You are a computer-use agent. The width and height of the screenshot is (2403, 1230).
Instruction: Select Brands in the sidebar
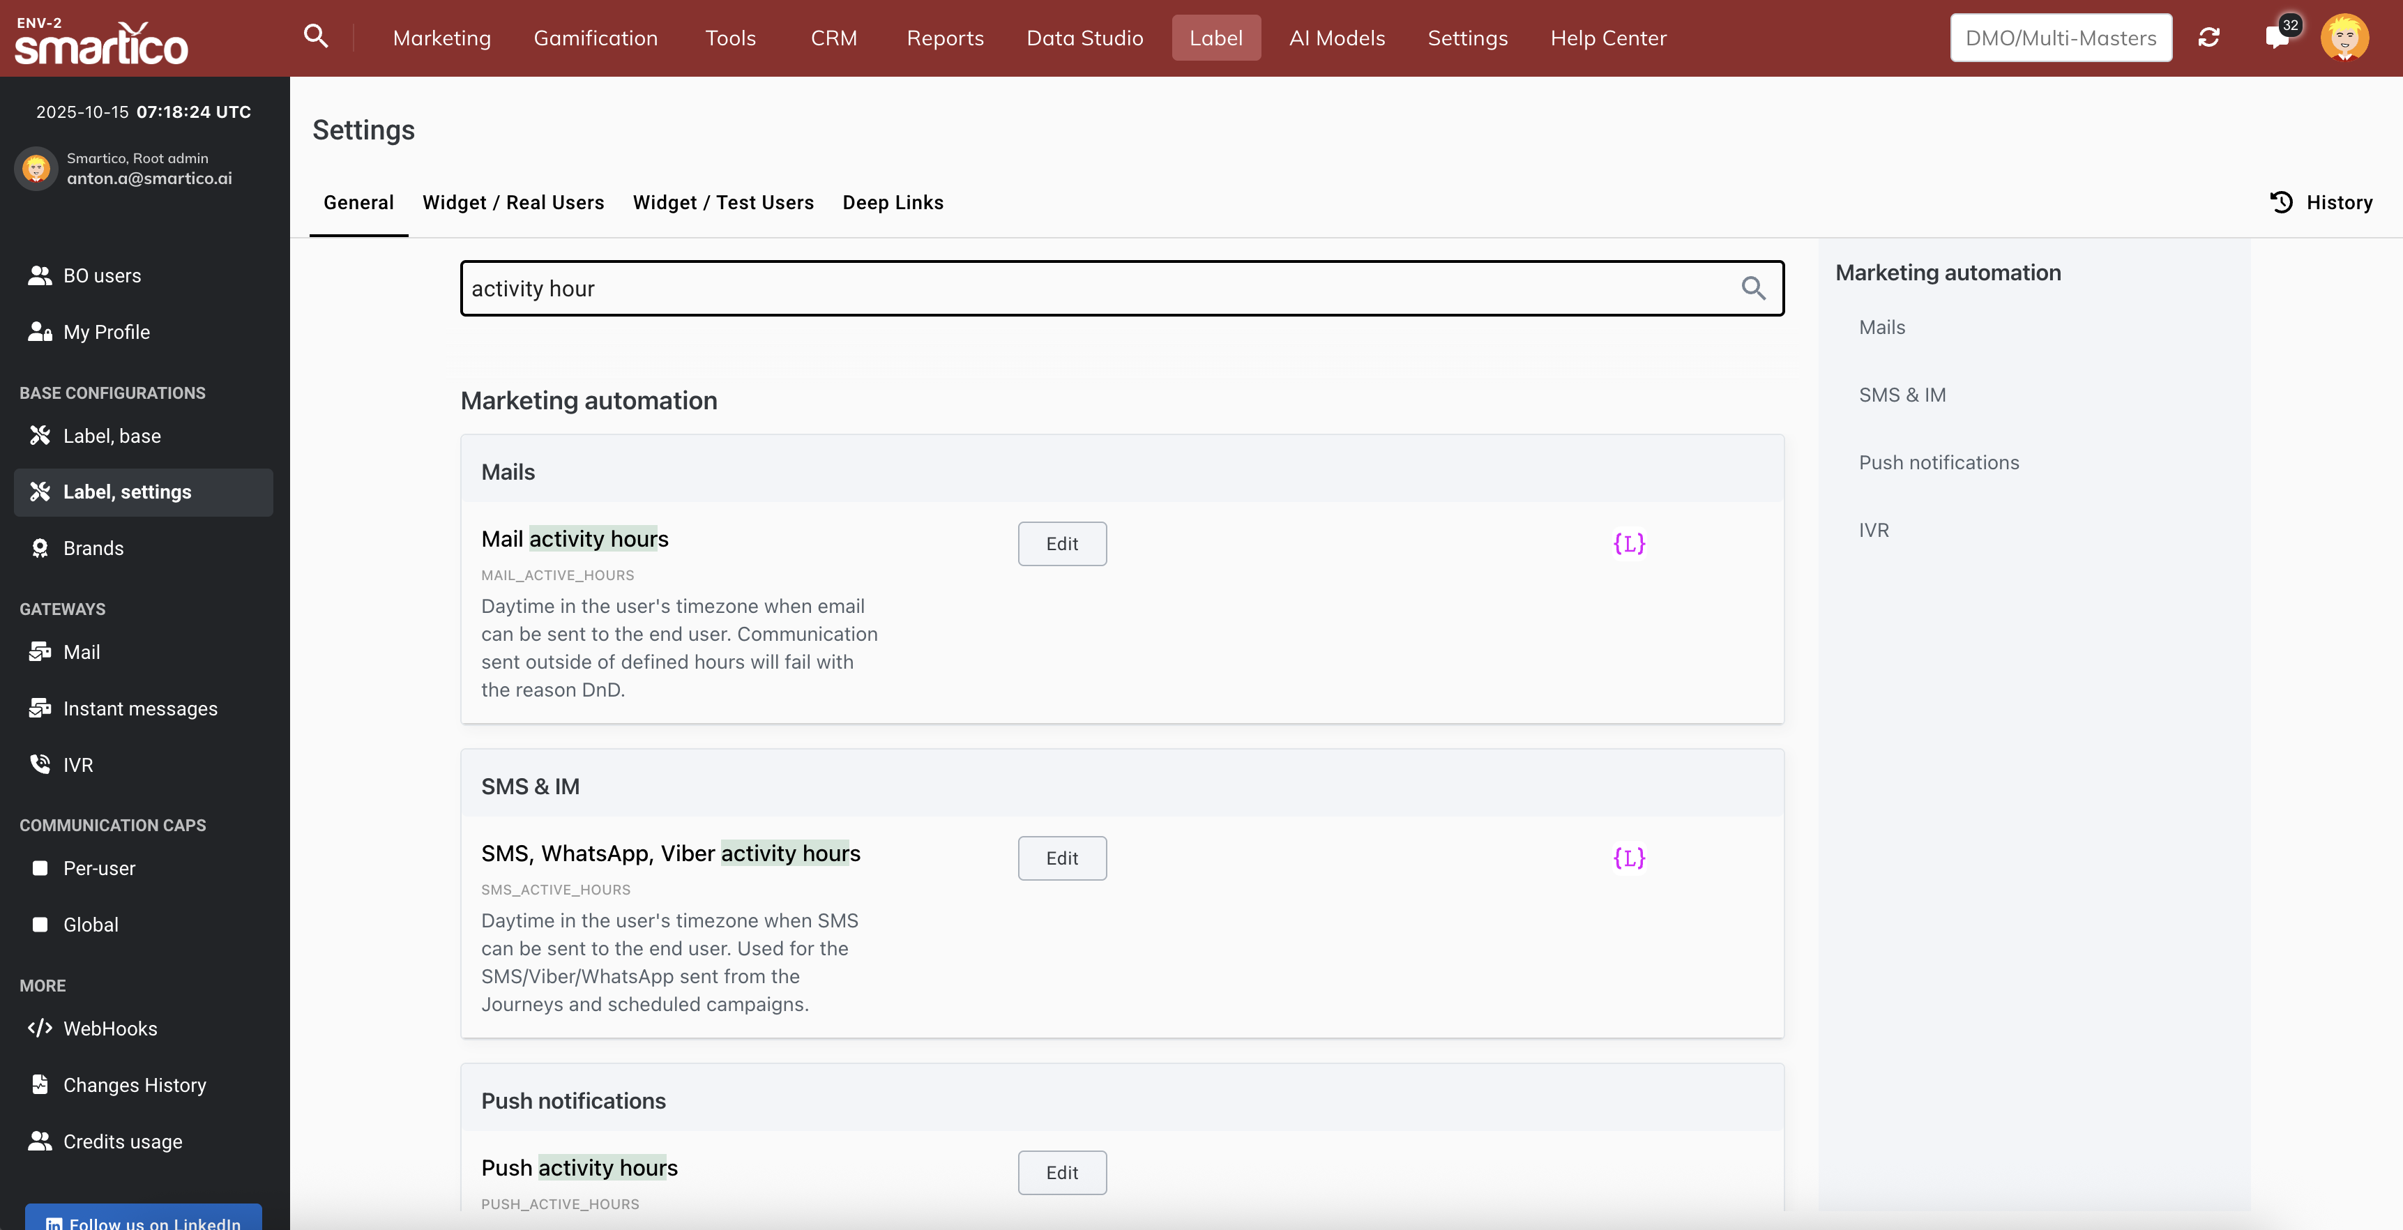[x=93, y=548]
